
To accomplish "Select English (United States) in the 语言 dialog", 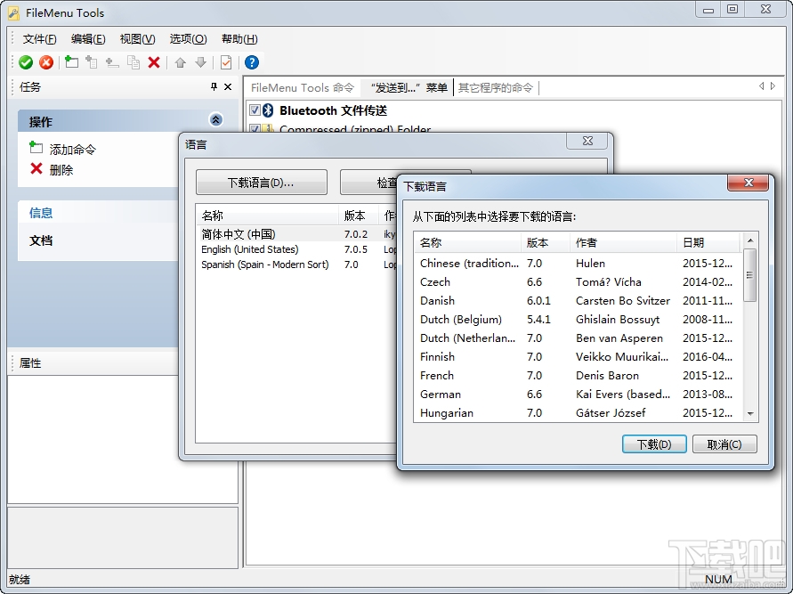I will point(297,249).
